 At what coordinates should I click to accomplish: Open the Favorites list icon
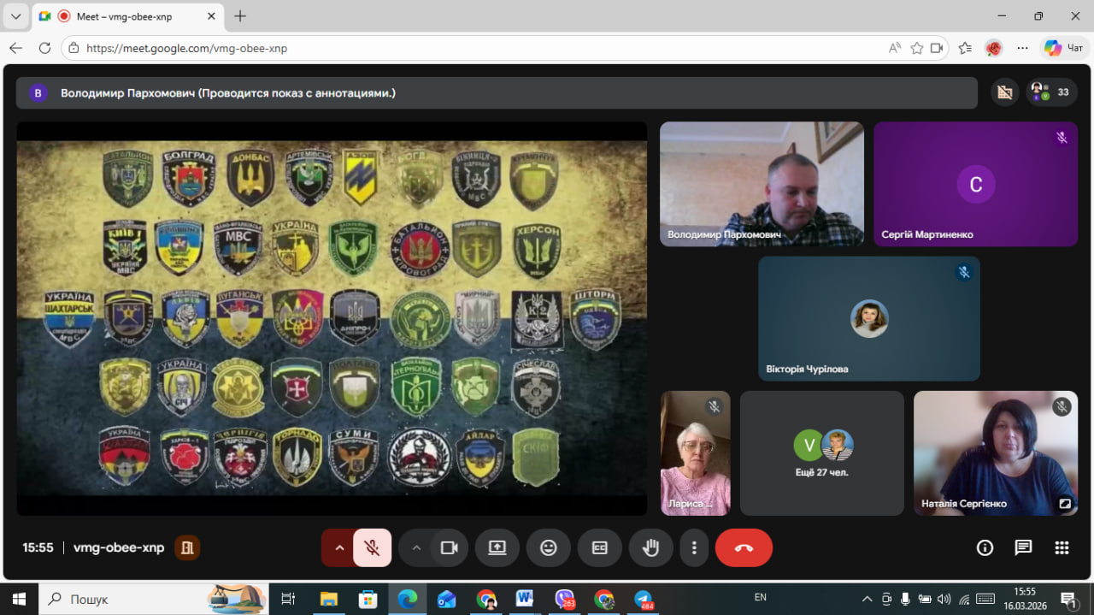(965, 48)
